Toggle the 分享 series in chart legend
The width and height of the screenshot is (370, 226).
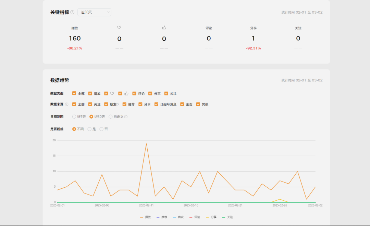(211, 217)
